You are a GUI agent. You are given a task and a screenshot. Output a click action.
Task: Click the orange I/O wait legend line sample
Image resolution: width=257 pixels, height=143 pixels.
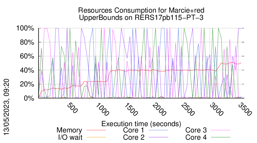tap(96, 137)
